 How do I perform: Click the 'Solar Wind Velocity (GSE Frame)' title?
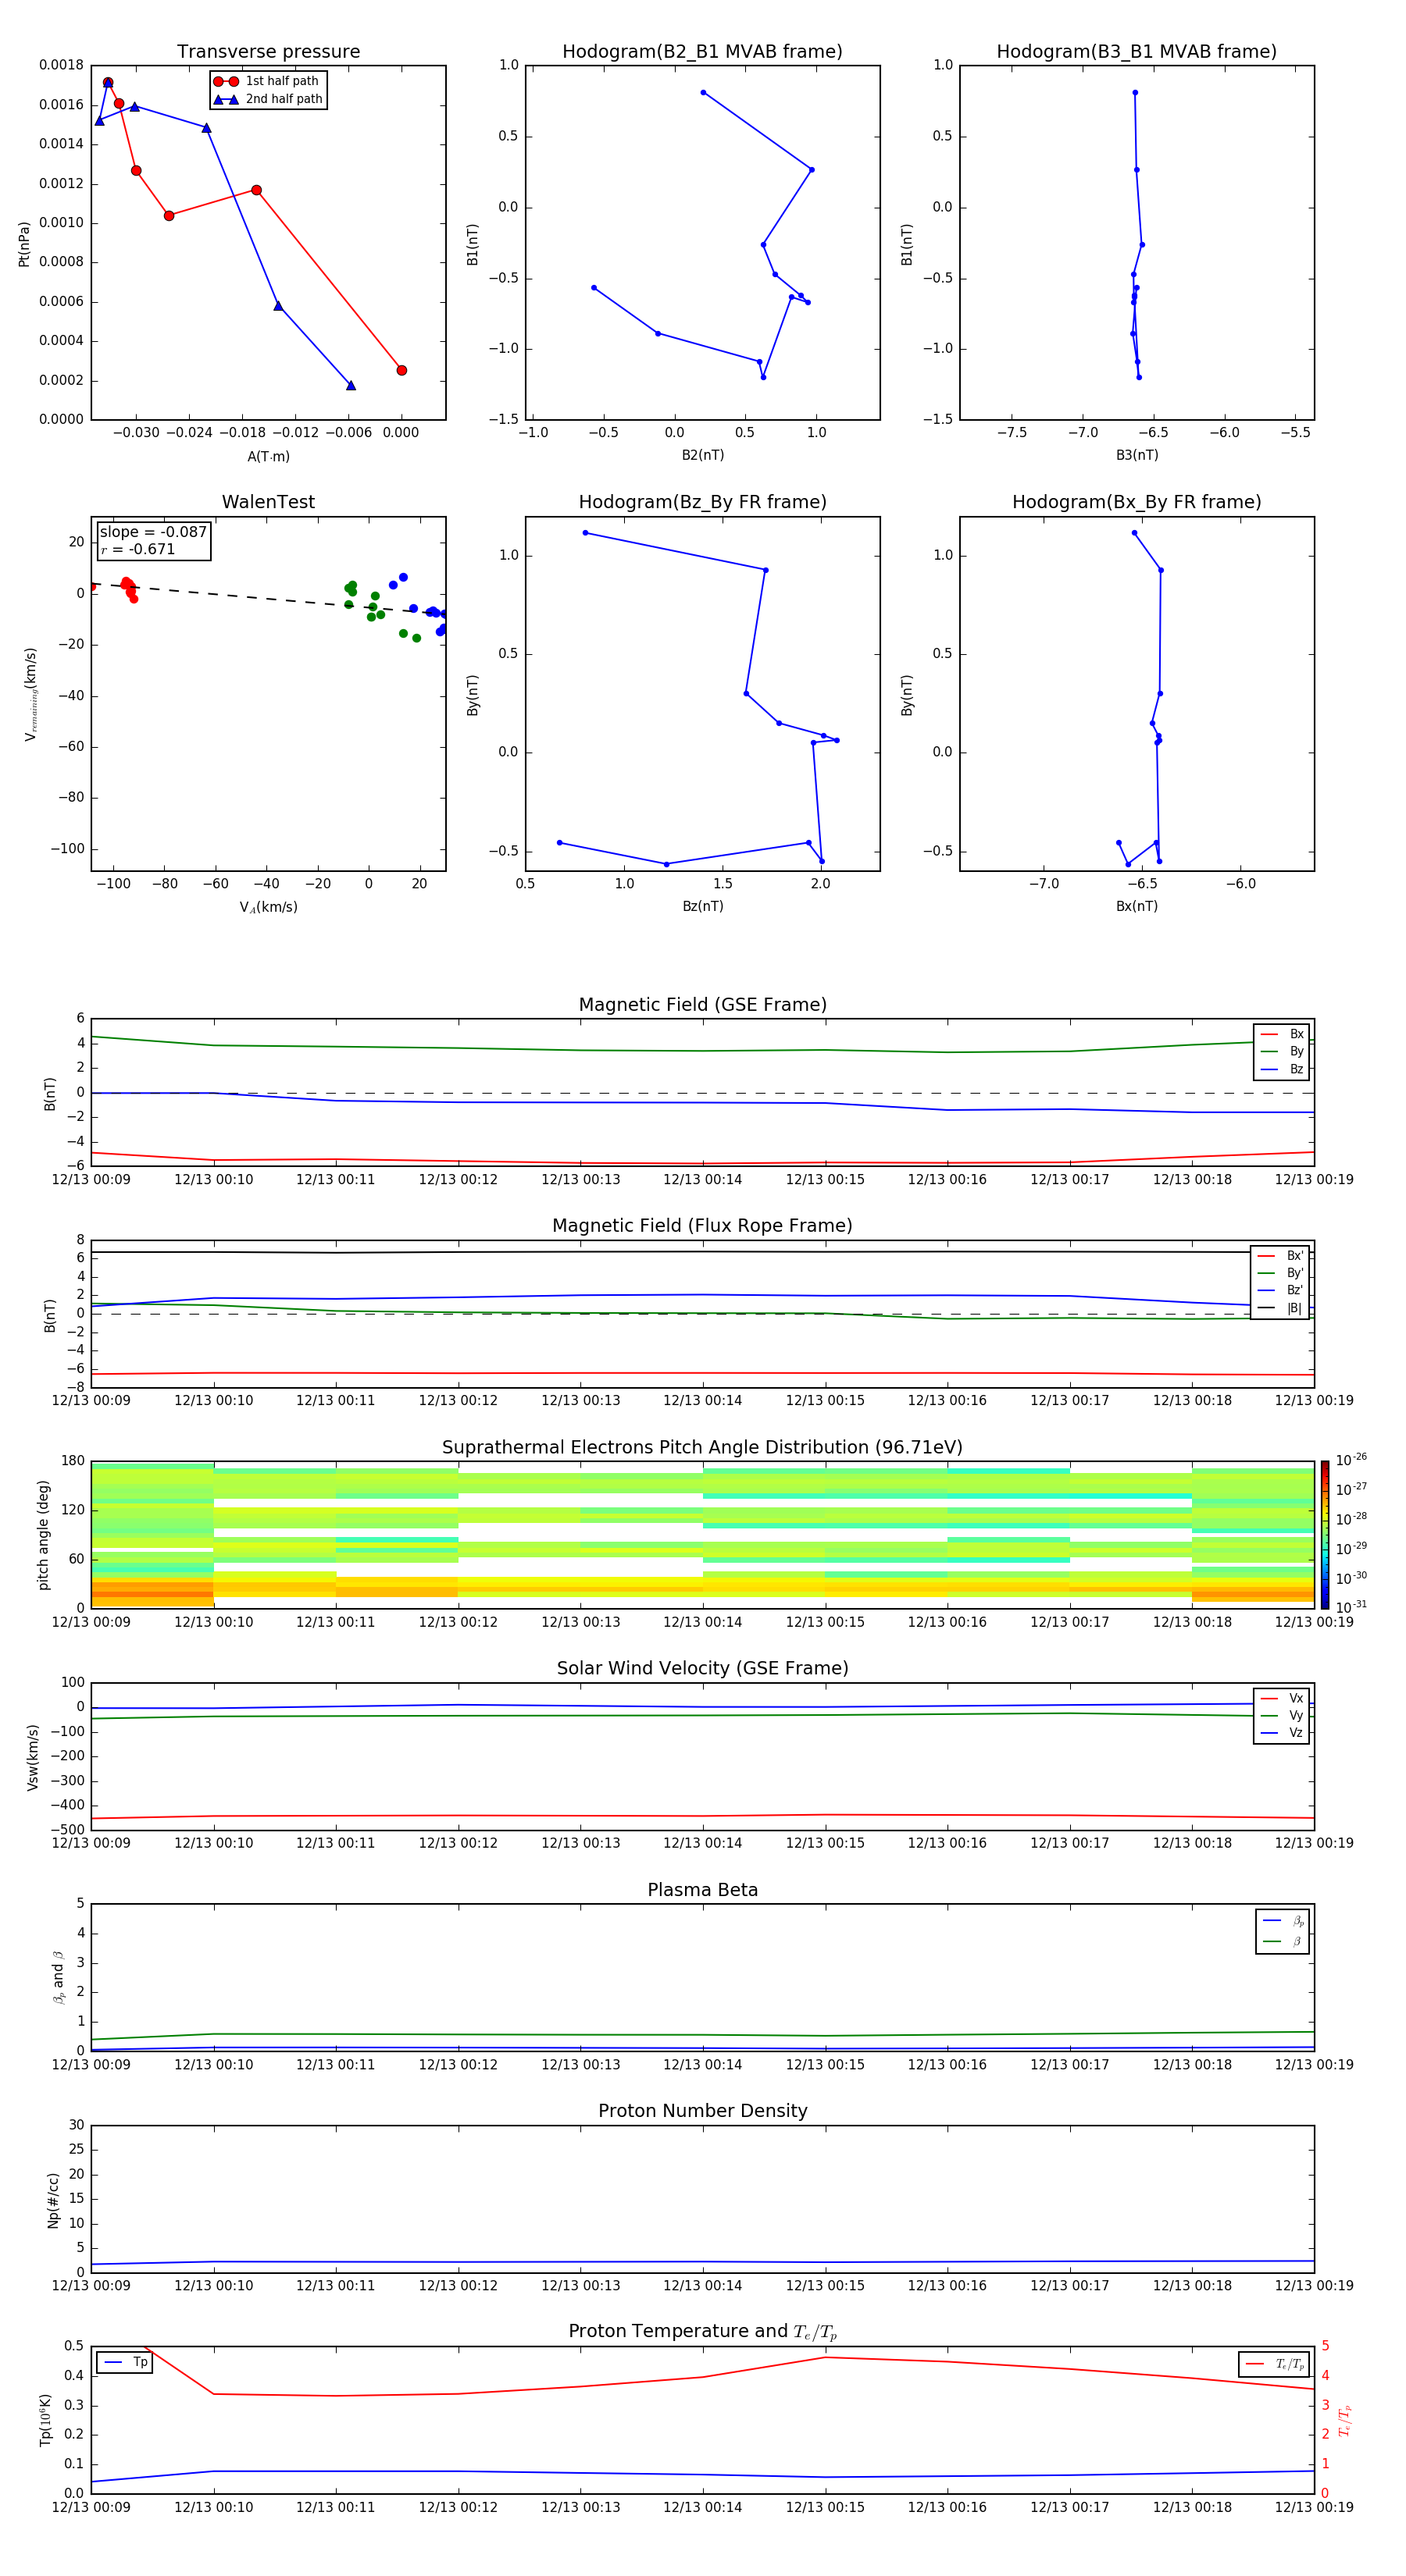(x=702, y=1668)
